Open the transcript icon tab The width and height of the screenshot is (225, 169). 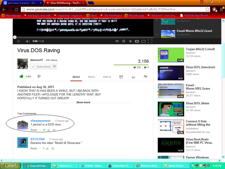(121, 77)
